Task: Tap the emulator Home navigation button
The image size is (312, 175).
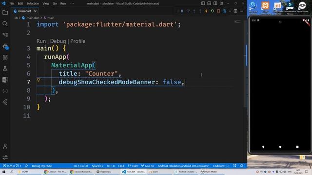Action: pos(280,147)
